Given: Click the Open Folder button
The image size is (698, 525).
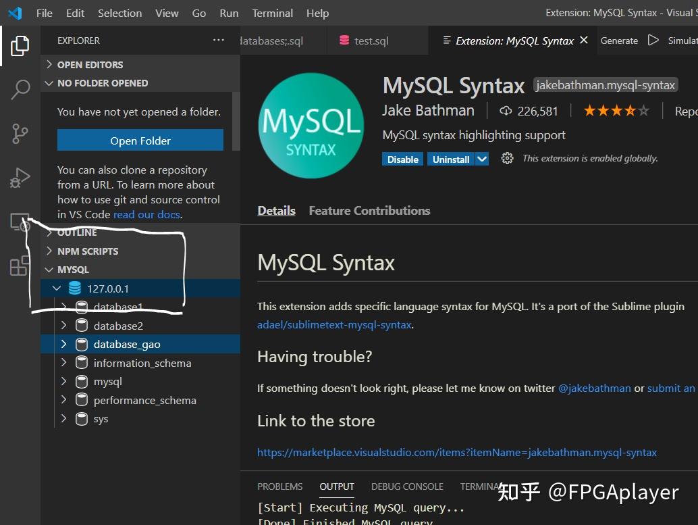Looking at the screenshot, I should pyautogui.click(x=140, y=141).
